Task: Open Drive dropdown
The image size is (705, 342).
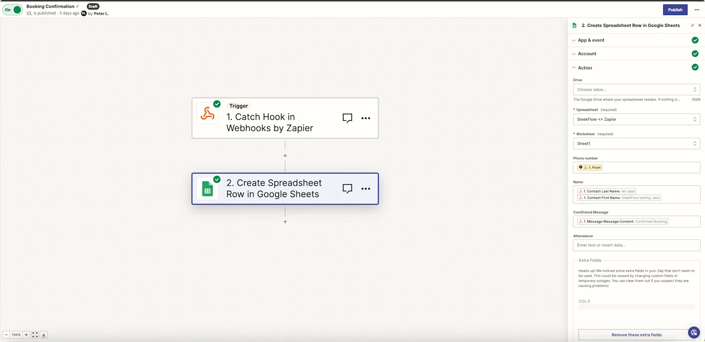Action: pyautogui.click(x=636, y=89)
